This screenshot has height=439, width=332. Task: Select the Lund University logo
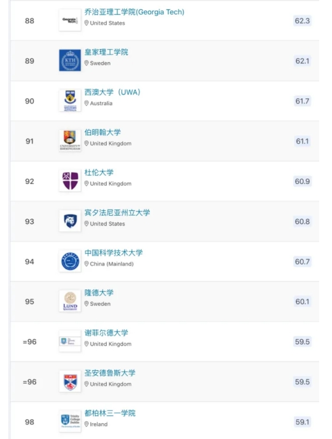click(70, 301)
